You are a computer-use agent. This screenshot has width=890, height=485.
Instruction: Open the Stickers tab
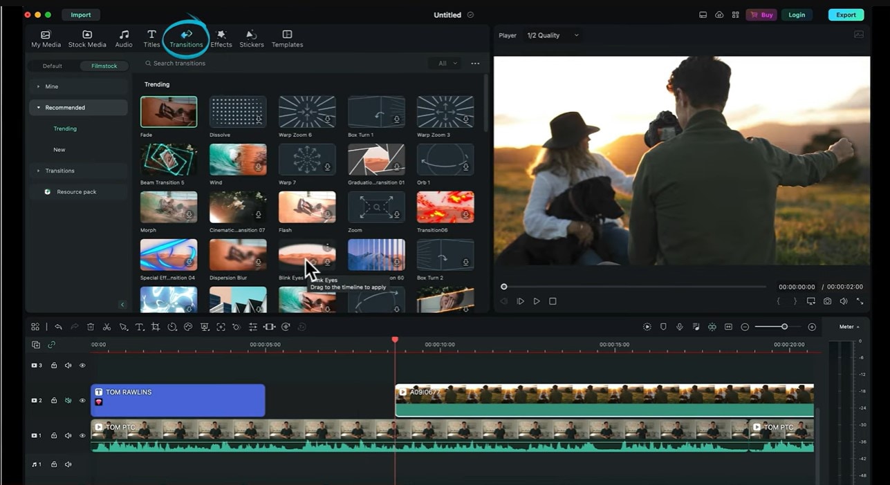coord(252,39)
